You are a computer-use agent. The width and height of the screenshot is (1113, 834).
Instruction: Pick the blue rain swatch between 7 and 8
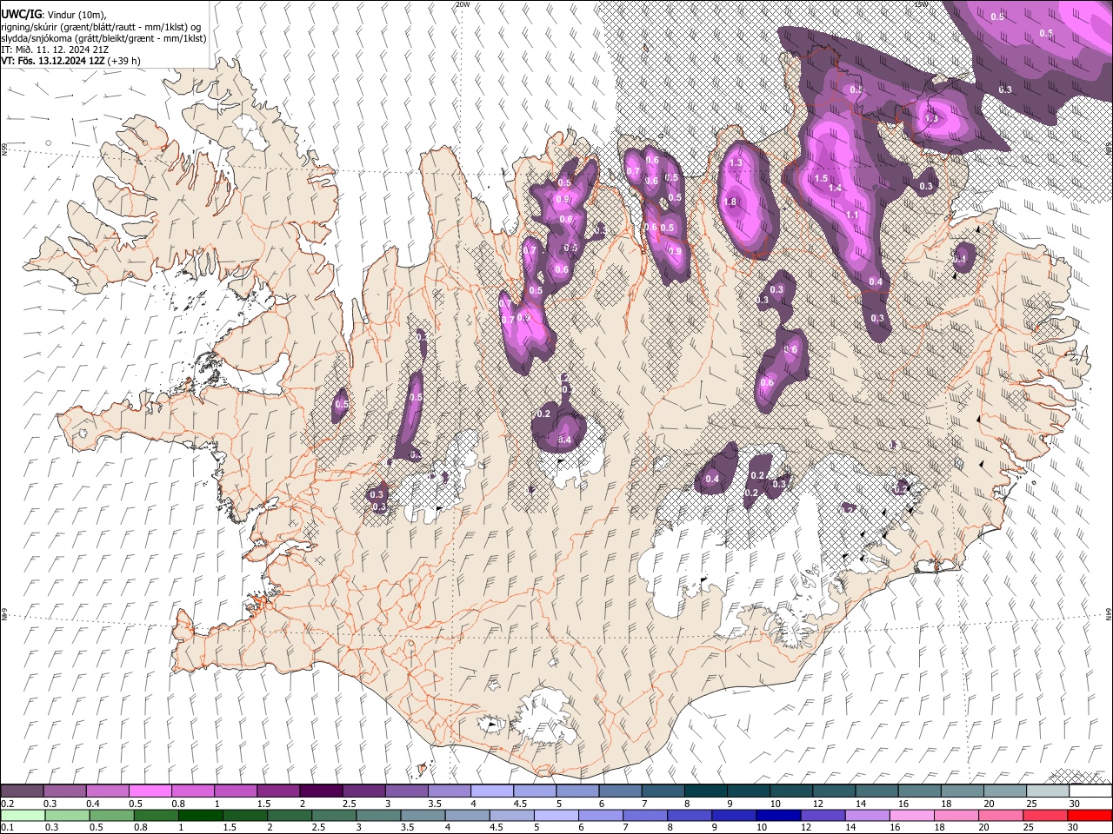coord(645,815)
